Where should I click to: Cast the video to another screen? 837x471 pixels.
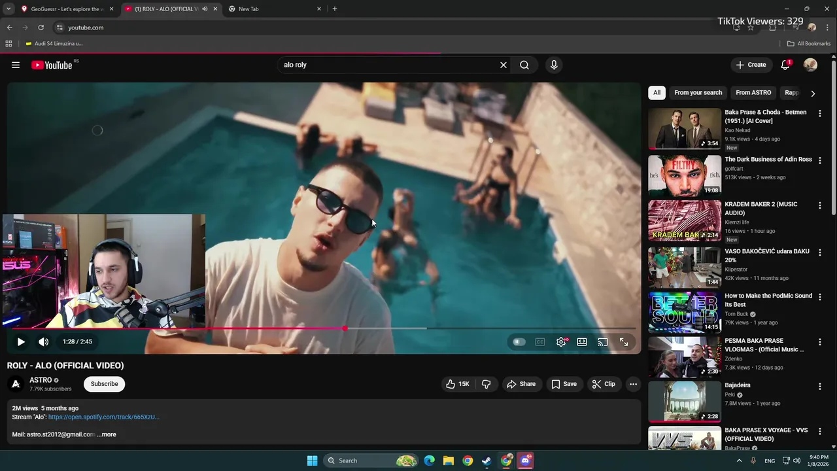pyautogui.click(x=603, y=341)
